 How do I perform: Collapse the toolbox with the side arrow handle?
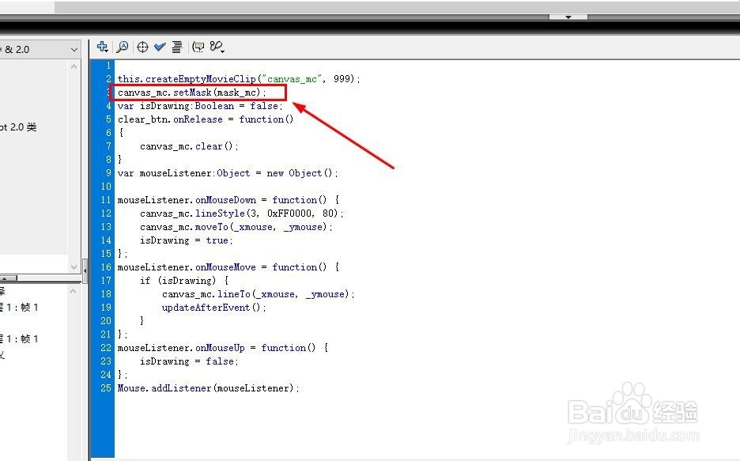tap(85, 271)
